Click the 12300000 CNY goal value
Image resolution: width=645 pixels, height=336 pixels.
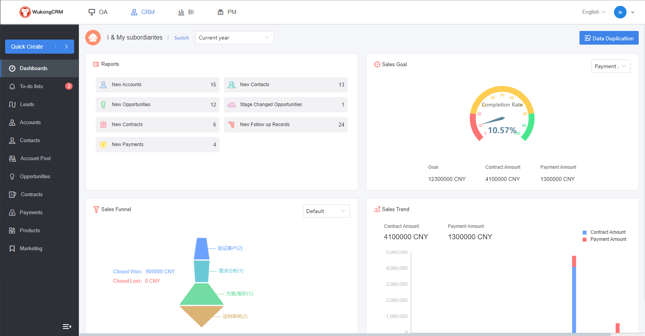point(447,179)
